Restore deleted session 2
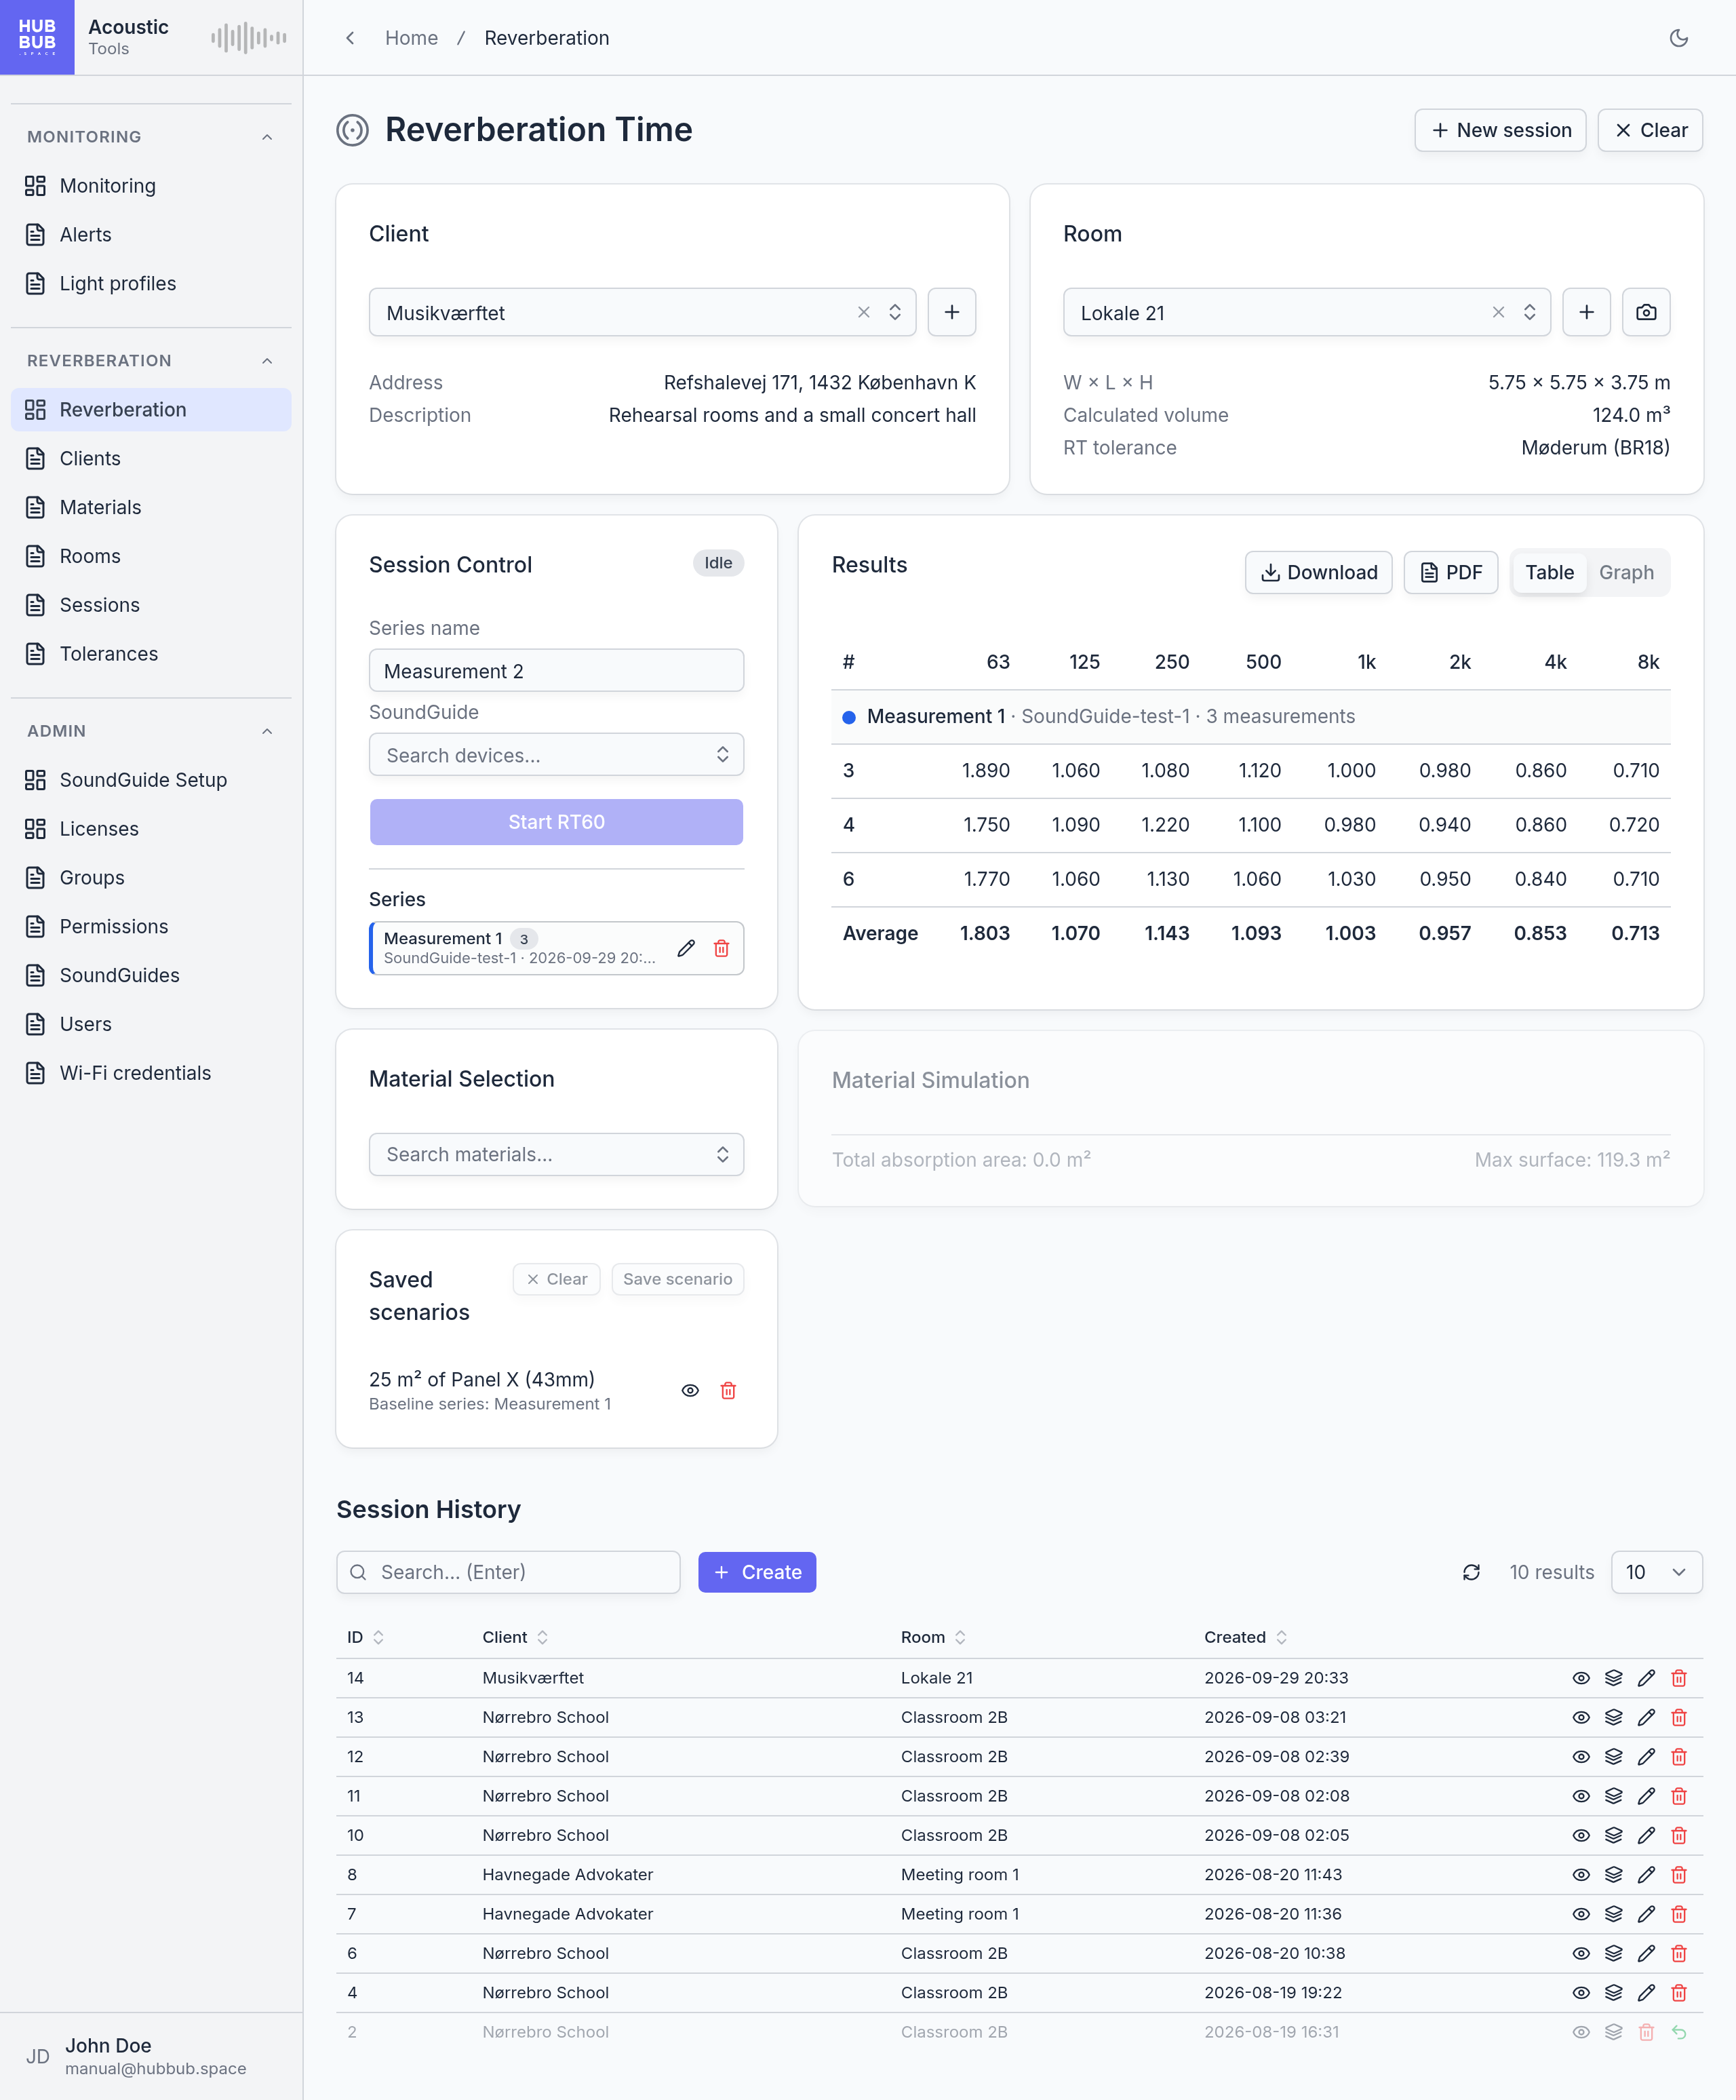This screenshot has height=2100, width=1736. [x=1679, y=2032]
